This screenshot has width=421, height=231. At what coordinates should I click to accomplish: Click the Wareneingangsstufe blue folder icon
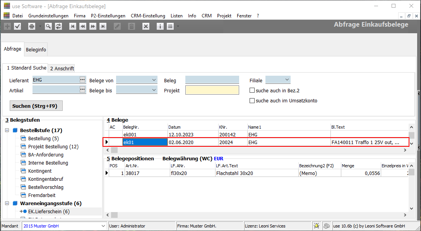[15, 204]
